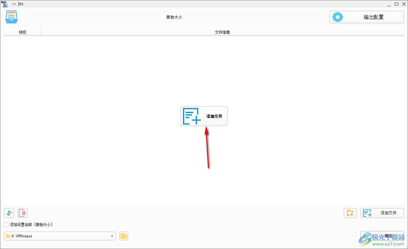Browse output folder with yellow folder icon
Image resolution: width=408 pixels, height=249 pixels.
124,236
